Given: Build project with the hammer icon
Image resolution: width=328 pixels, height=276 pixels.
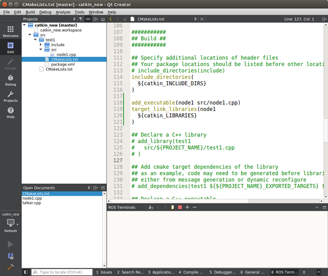Looking at the screenshot, I should click(x=10, y=267).
